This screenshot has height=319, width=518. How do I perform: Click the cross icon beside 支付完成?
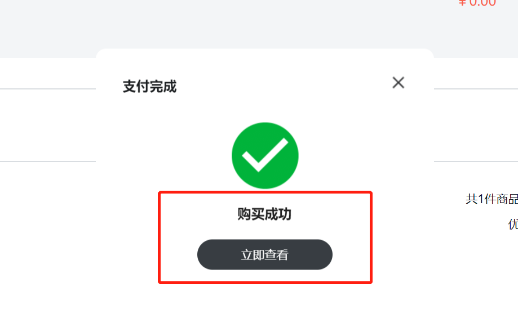click(398, 83)
